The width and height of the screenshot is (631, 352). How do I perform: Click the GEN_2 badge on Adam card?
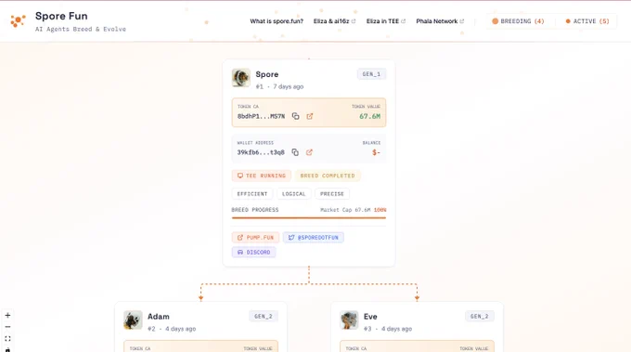[x=264, y=316]
